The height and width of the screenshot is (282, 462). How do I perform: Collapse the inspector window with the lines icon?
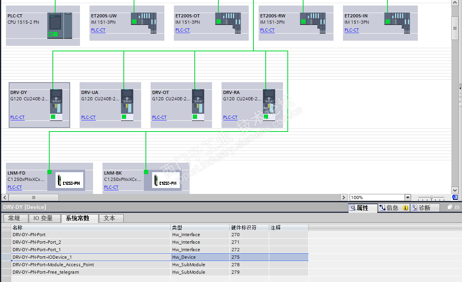click(x=457, y=207)
